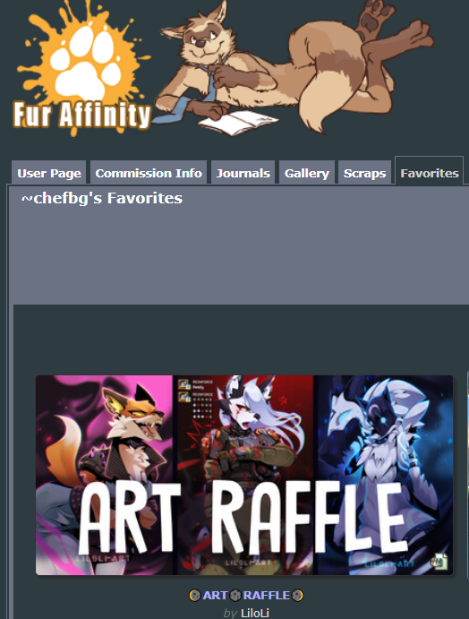This screenshot has height=619, width=469.
Task: Open the ART RAFFLE thumbnail image
Action: click(x=244, y=475)
